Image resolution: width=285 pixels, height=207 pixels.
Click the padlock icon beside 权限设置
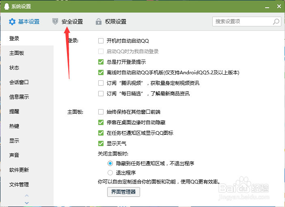pos(99,22)
